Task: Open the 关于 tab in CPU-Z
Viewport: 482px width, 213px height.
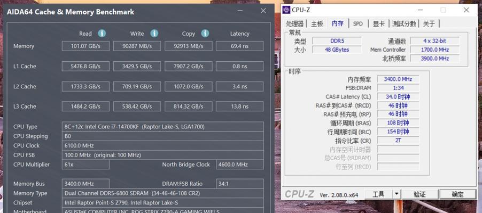Action: (x=429, y=23)
